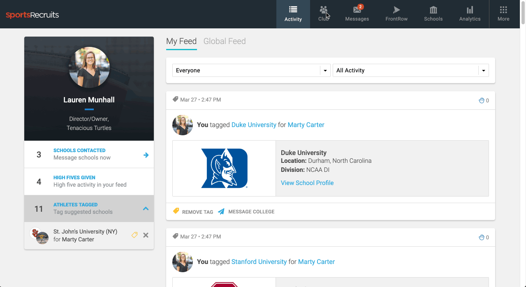Switch to Global Feed tab
This screenshot has width=526, height=287.
[225, 41]
